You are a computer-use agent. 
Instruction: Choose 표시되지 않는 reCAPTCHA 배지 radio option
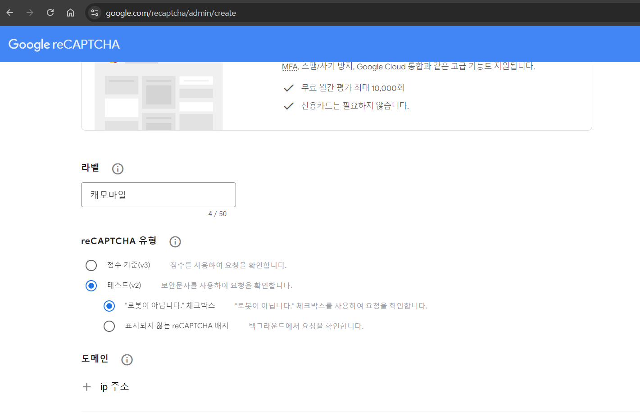(x=109, y=326)
